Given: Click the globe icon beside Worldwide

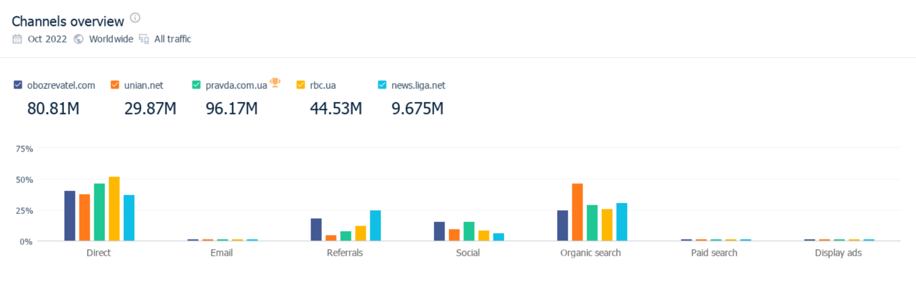Looking at the screenshot, I should tap(78, 39).
